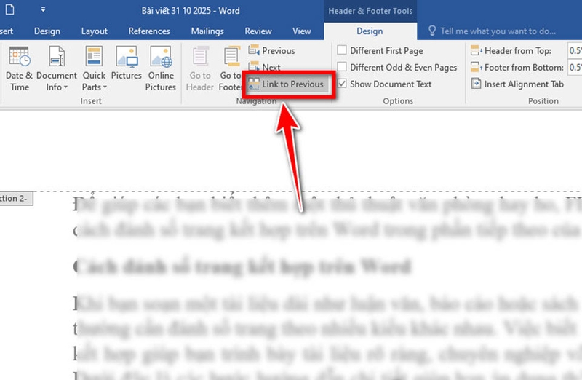This screenshot has width=582, height=380.
Task: Go to Header button
Action: [x=199, y=68]
